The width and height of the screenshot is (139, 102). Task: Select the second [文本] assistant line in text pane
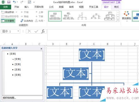coord(18,59)
